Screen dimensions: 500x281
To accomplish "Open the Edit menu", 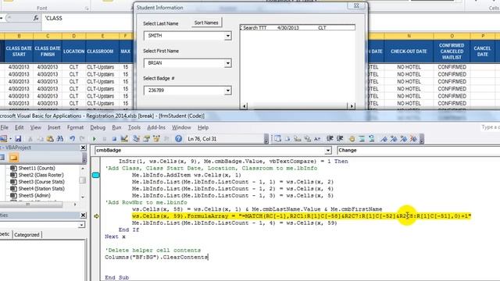I will point(19,127).
